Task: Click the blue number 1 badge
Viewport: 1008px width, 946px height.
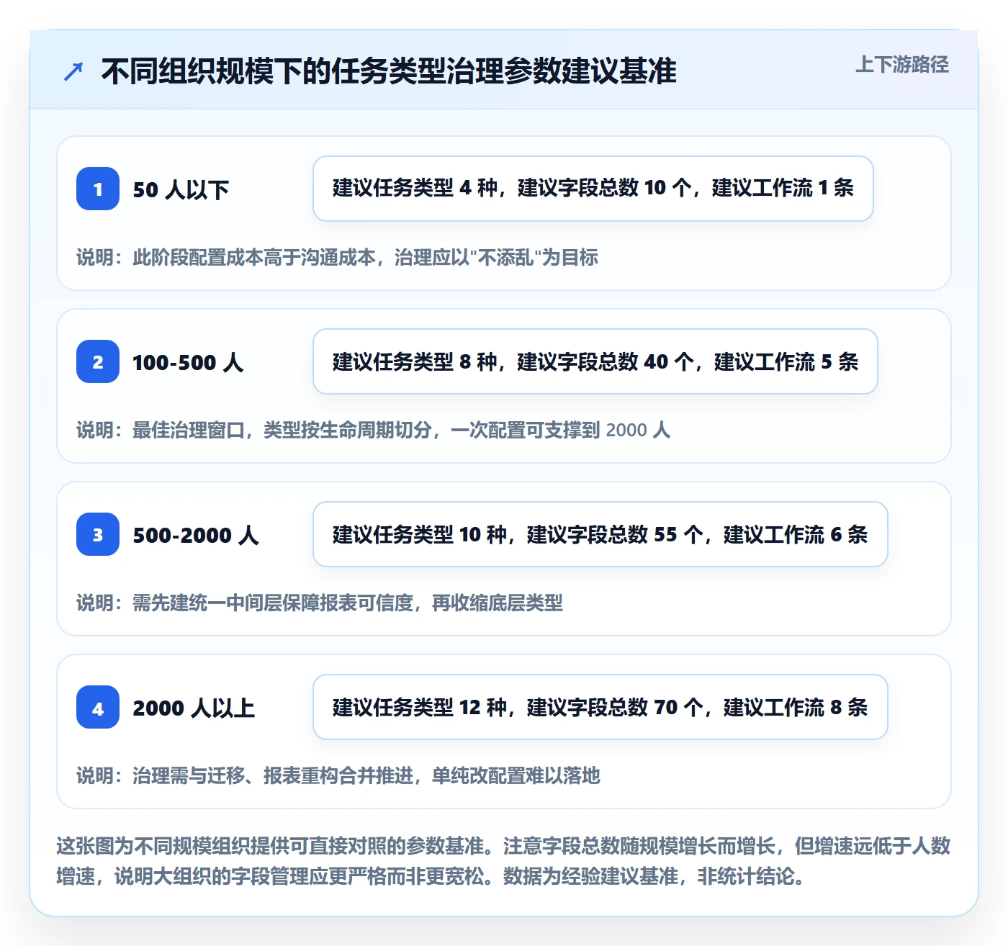Action: (x=98, y=189)
